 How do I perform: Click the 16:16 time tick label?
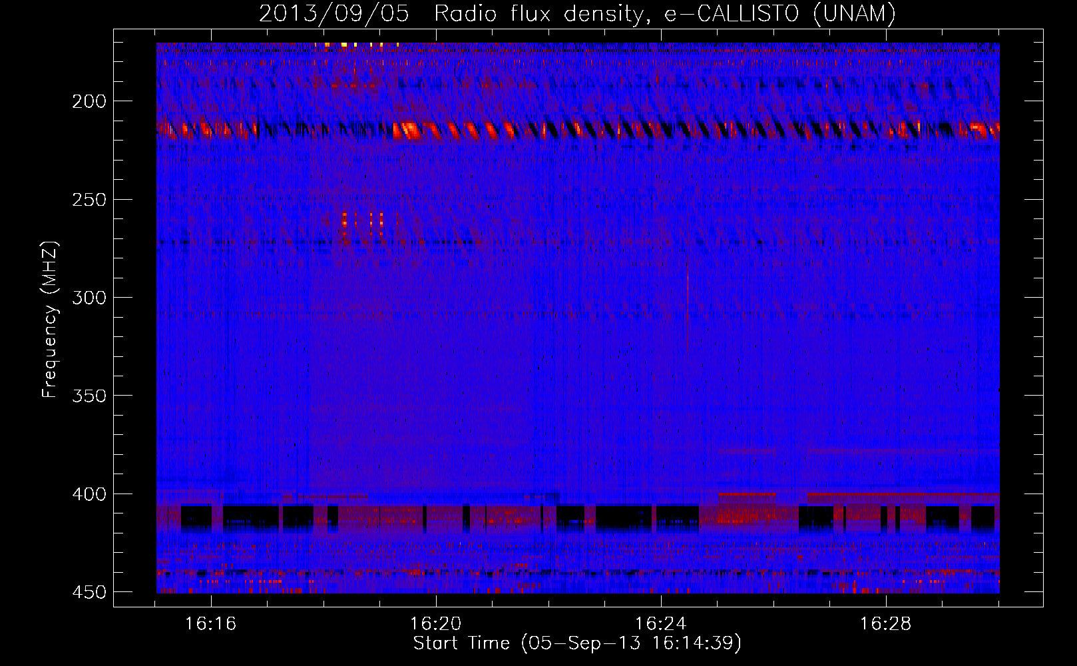[211, 624]
